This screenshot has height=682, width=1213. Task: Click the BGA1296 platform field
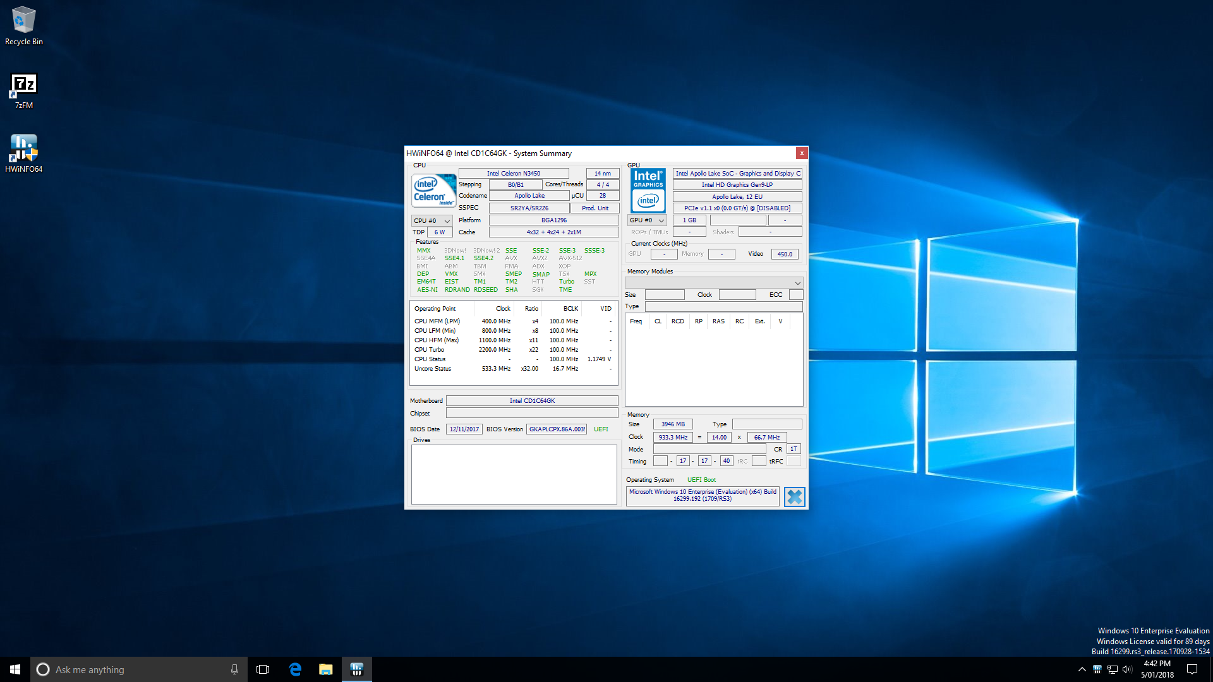[554, 220]
